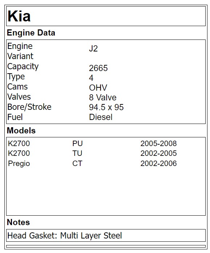Select the Type value 4
The width and height of the screenshot is (210, 253).
tap(91, 78)
